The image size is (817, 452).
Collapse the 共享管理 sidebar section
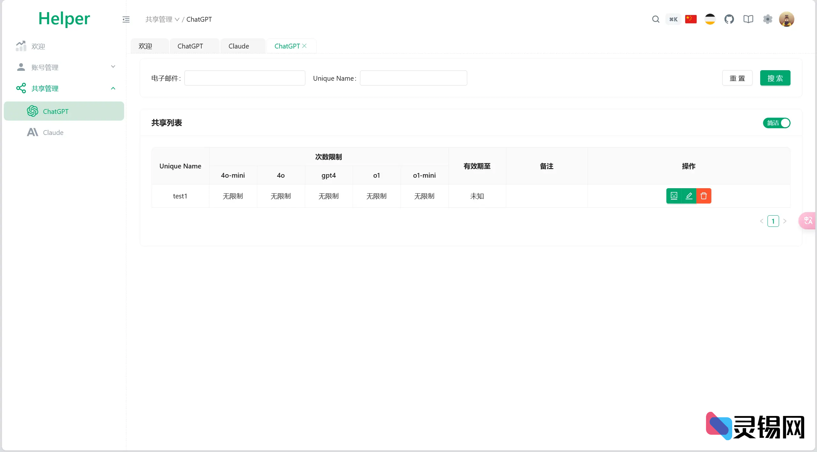point(113,88)
